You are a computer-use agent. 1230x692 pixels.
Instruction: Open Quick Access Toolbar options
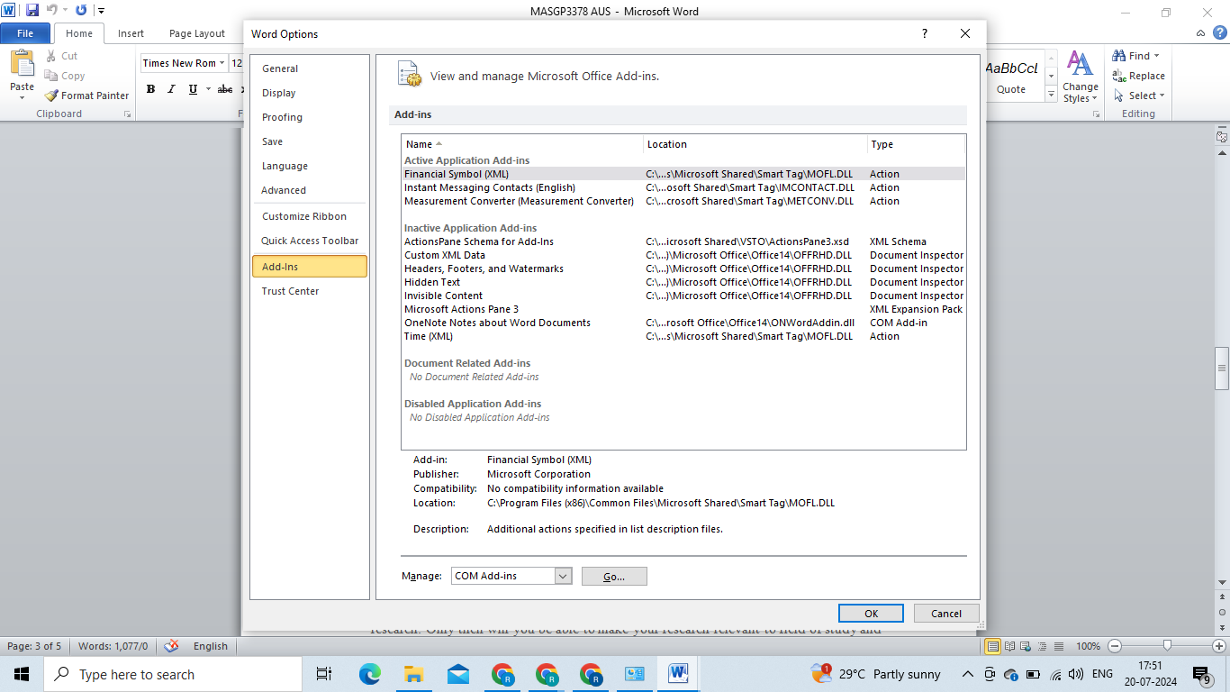[310, 241]
